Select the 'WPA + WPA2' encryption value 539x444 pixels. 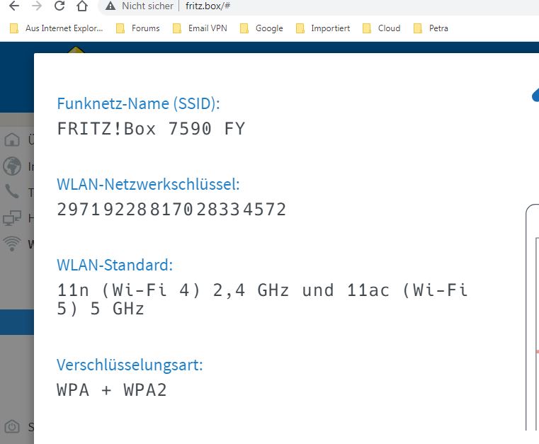[x=112, y=390]
